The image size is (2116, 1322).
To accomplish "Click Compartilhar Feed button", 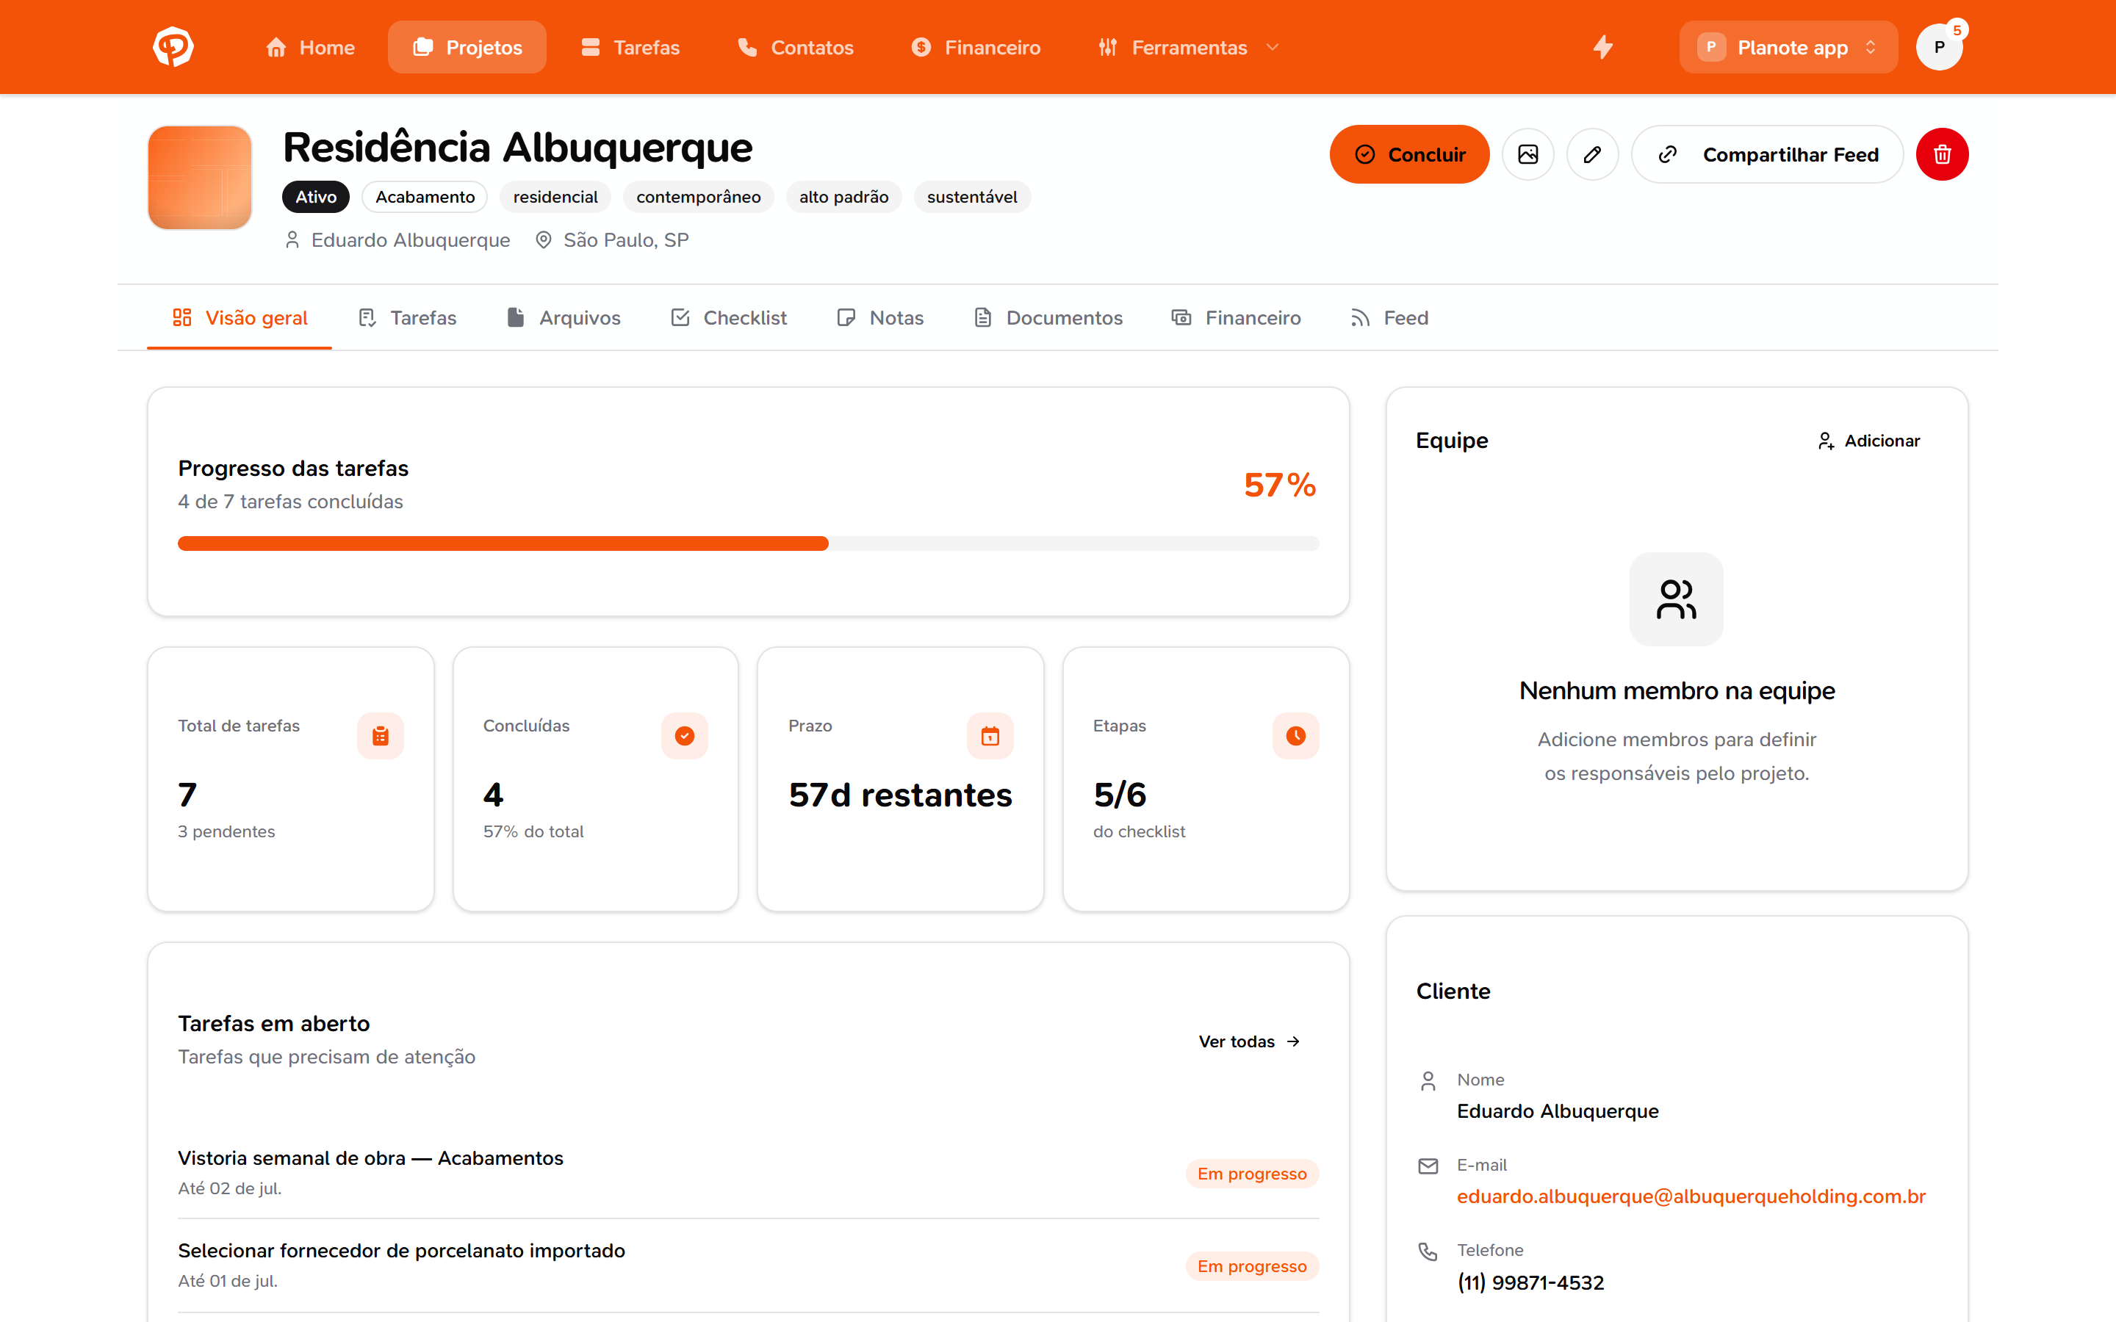I will (x=1767, y=155).
